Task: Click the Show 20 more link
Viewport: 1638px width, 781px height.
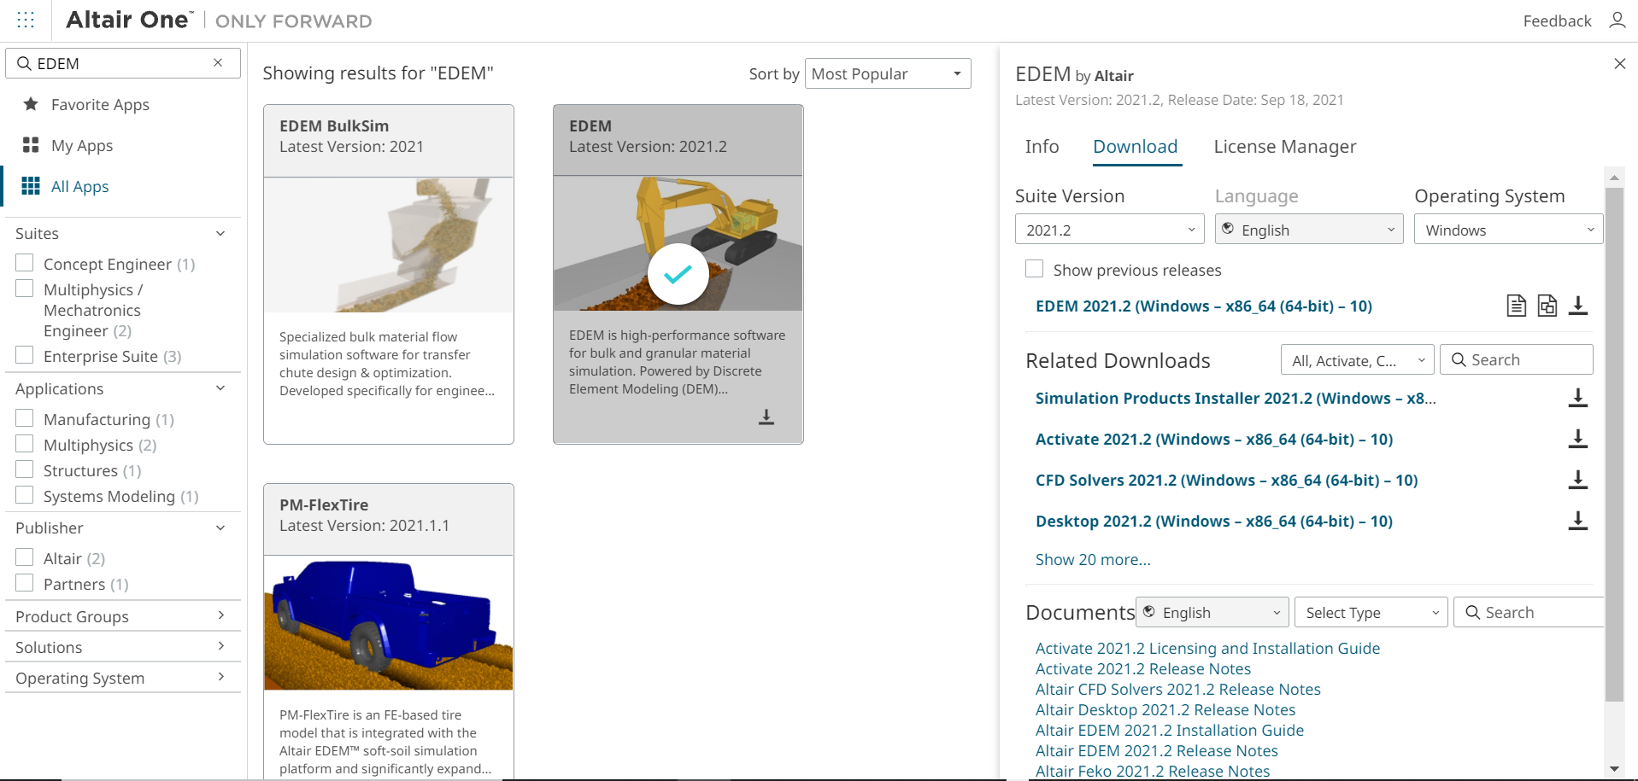Action: [x=1093, y=560]
